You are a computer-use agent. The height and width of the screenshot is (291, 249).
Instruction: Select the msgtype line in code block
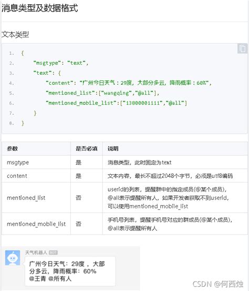[61, 63]
